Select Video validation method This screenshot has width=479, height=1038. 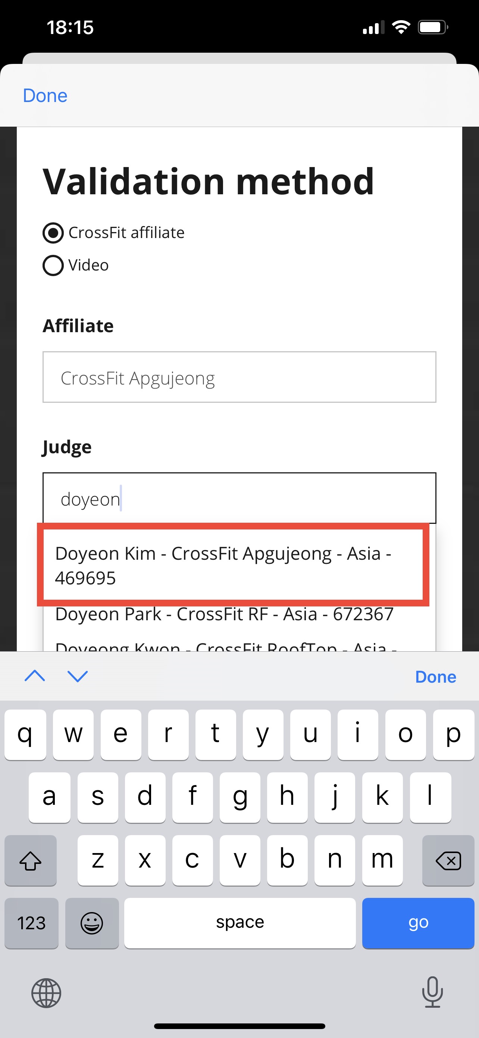pos(76,265)
